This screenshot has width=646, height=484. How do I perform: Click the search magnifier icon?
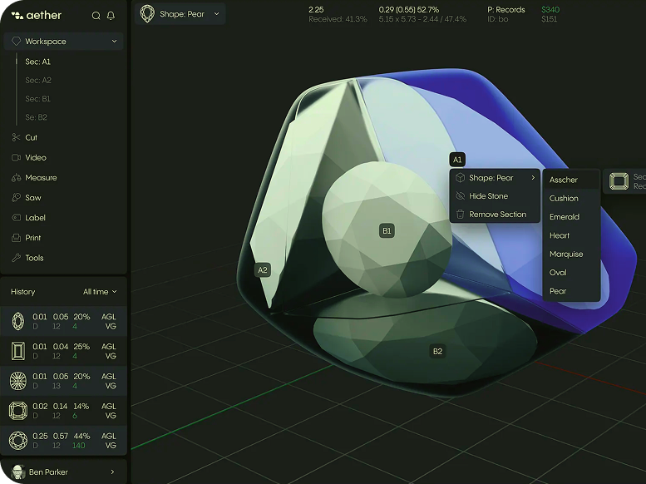point(96,16)
